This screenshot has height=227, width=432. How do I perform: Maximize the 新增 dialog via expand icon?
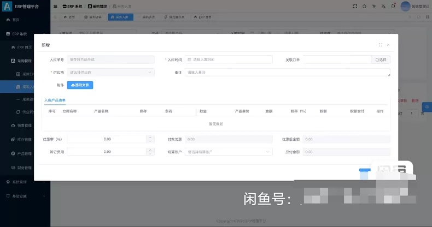(x=381, y=45)
